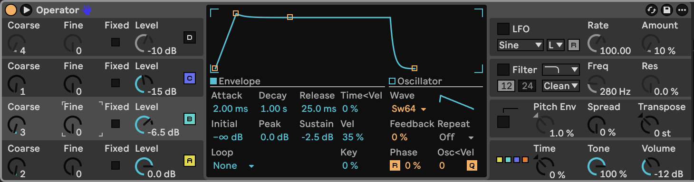This screenshot has width=694, height=182.
Task: Click the Tone knob
Action: coord(596,166)
